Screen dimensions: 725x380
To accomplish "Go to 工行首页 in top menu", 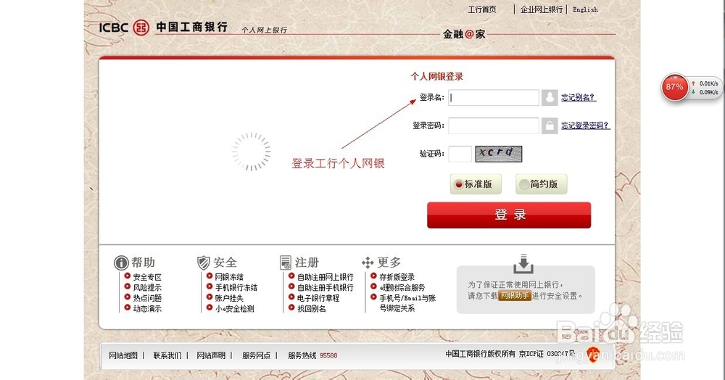I will point(482,9).
